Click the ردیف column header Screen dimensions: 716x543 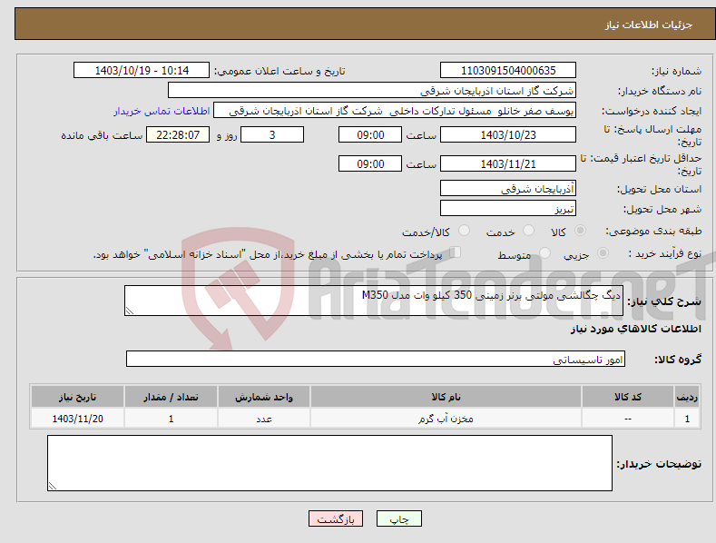coord(687,397)
